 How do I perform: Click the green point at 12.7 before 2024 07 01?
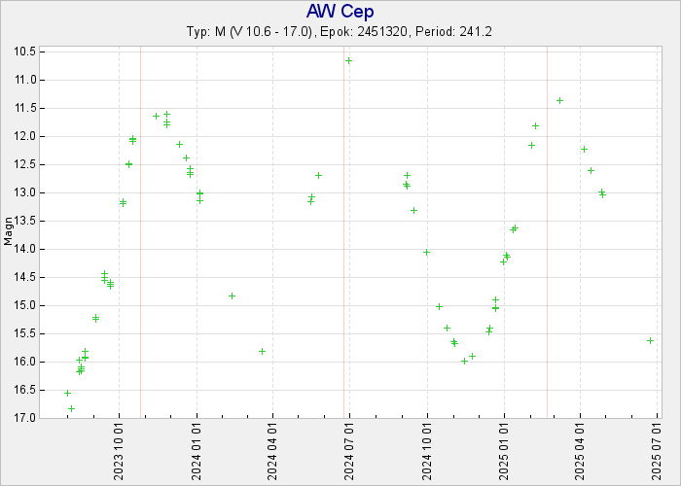click(318, 175)
